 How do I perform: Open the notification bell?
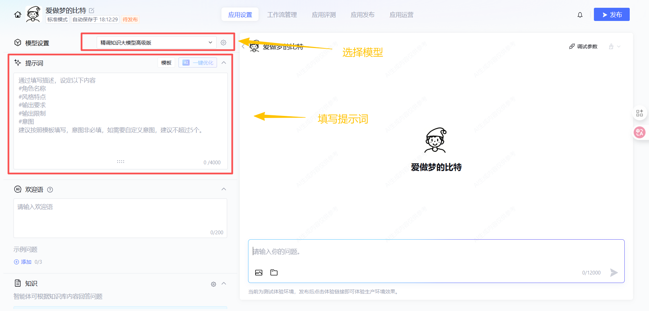point(580,15)
